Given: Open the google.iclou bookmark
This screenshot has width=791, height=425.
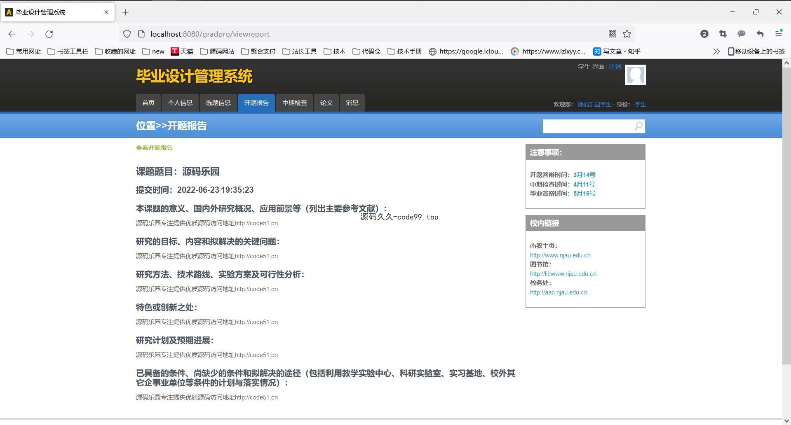Looking at the screenshot, I should click(466, 51).
